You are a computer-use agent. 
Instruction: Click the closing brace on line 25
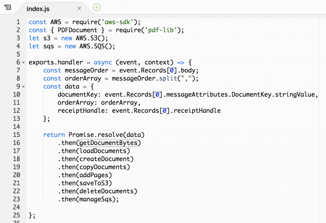pyautogui.click(x=30, y=215)
